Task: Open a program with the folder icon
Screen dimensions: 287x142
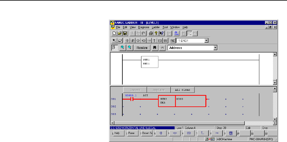Action: pyautogui.click(x=119, y=33)
